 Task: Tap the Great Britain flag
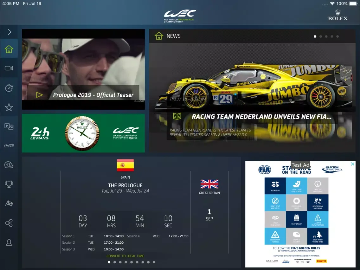pyautogui.click(x=209, y=184)
